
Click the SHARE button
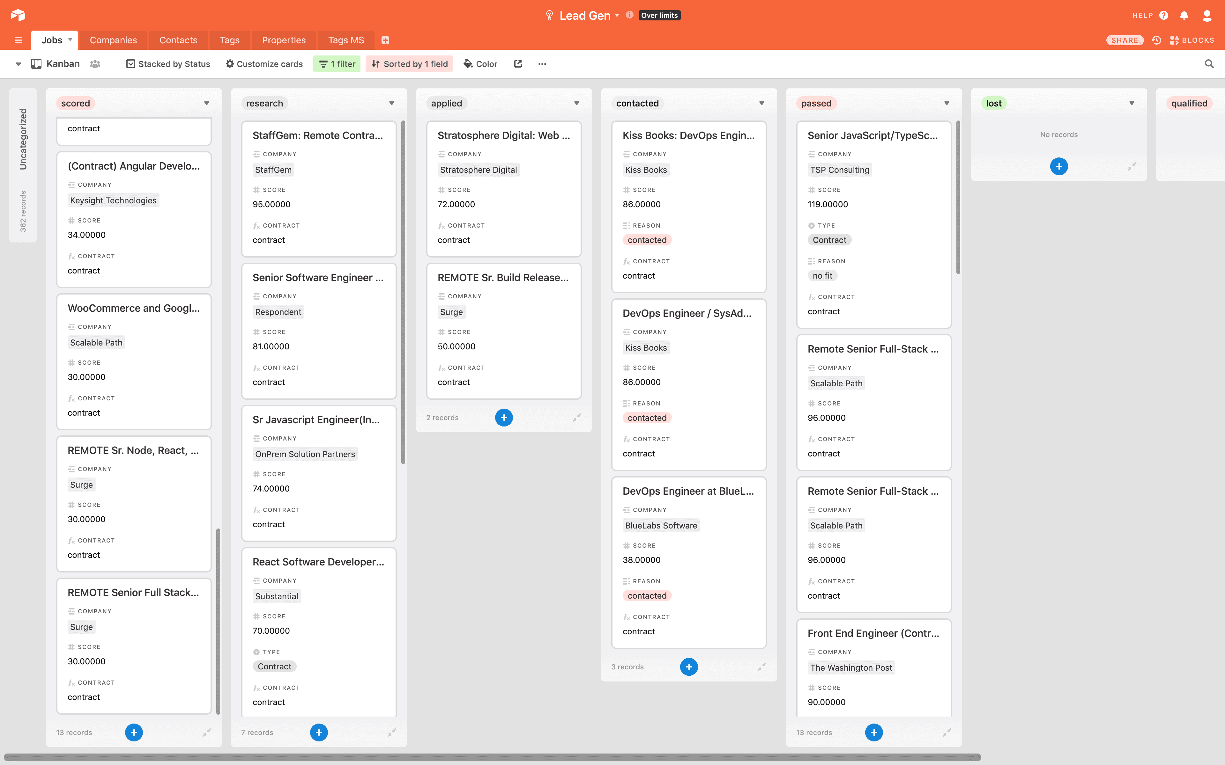point(1125,40)
